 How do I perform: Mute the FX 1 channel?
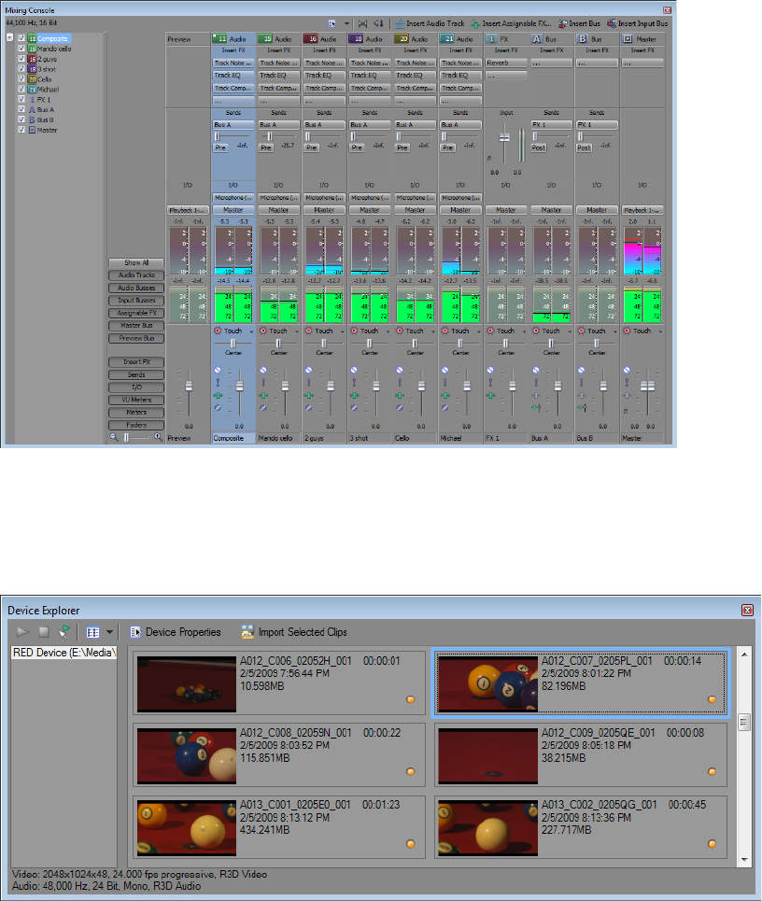[490, 371]
